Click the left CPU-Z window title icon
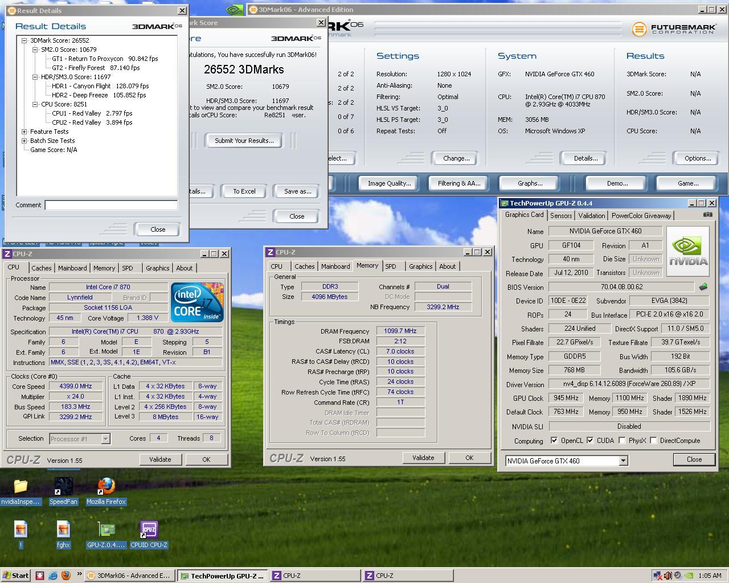 click(x=7, y=254)
